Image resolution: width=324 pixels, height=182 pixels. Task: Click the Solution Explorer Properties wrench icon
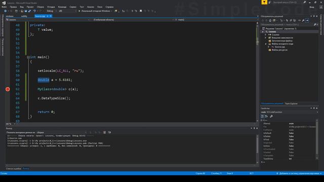303,20
